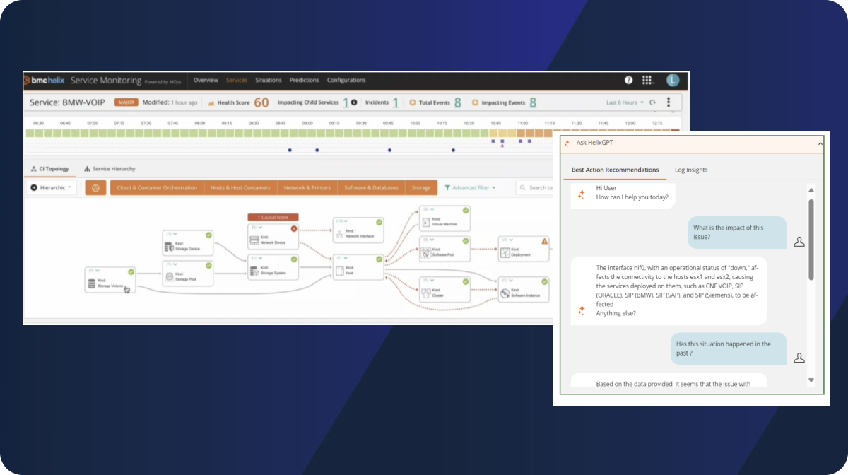Open the vertical three-dot actions menu
Image resolution: width=848 pixels, height=475 pixels.
[669, 102]
